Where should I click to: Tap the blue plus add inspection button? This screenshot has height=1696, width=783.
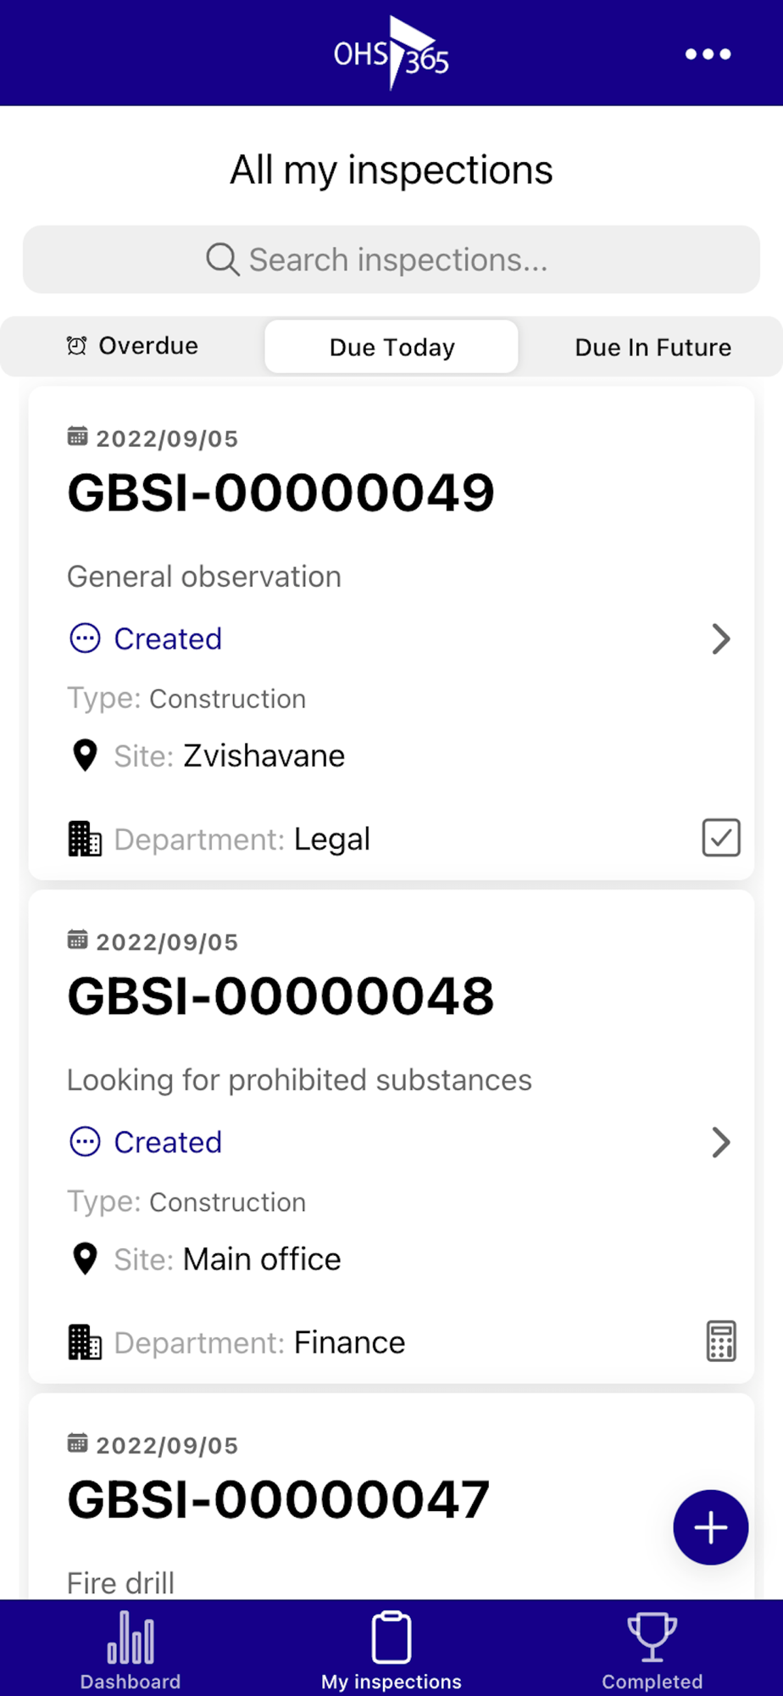pos(710,1527)
